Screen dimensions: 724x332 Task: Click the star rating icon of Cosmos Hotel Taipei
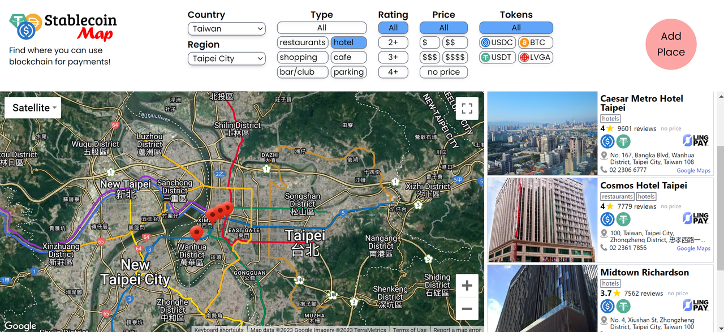[610, 206]
